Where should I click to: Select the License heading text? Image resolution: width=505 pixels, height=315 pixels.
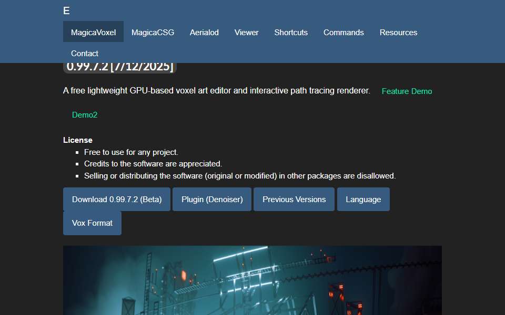point(78,140)
